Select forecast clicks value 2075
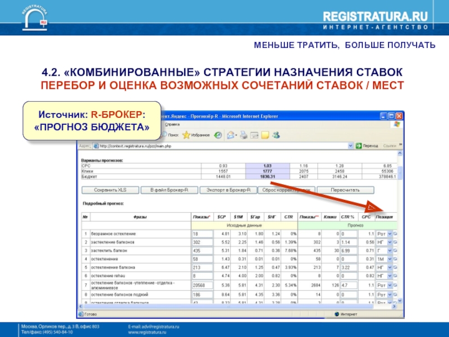Screen dimensions: 449x337 304,171
